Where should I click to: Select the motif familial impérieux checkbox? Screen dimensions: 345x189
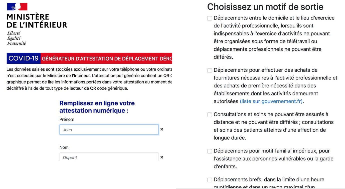(x=210, y=151)
